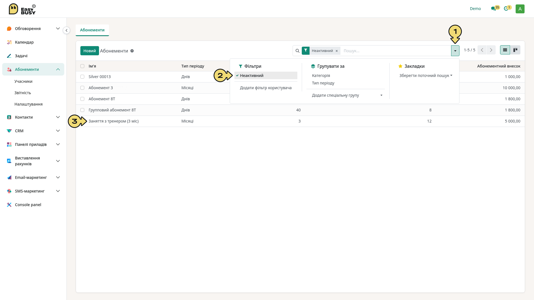Sort by the Тип періоду column header
The height and width of the screenshot is (300, 534).
click(193, 66)
